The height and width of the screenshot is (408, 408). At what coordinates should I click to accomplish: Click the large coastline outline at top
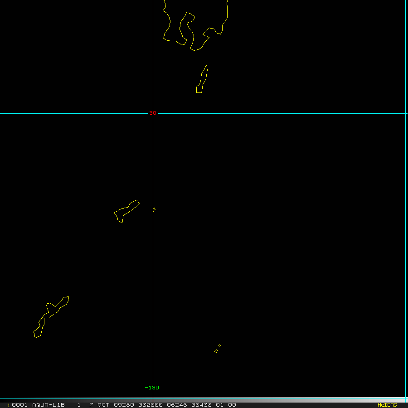pyautogui.click(x=195, y=25)
